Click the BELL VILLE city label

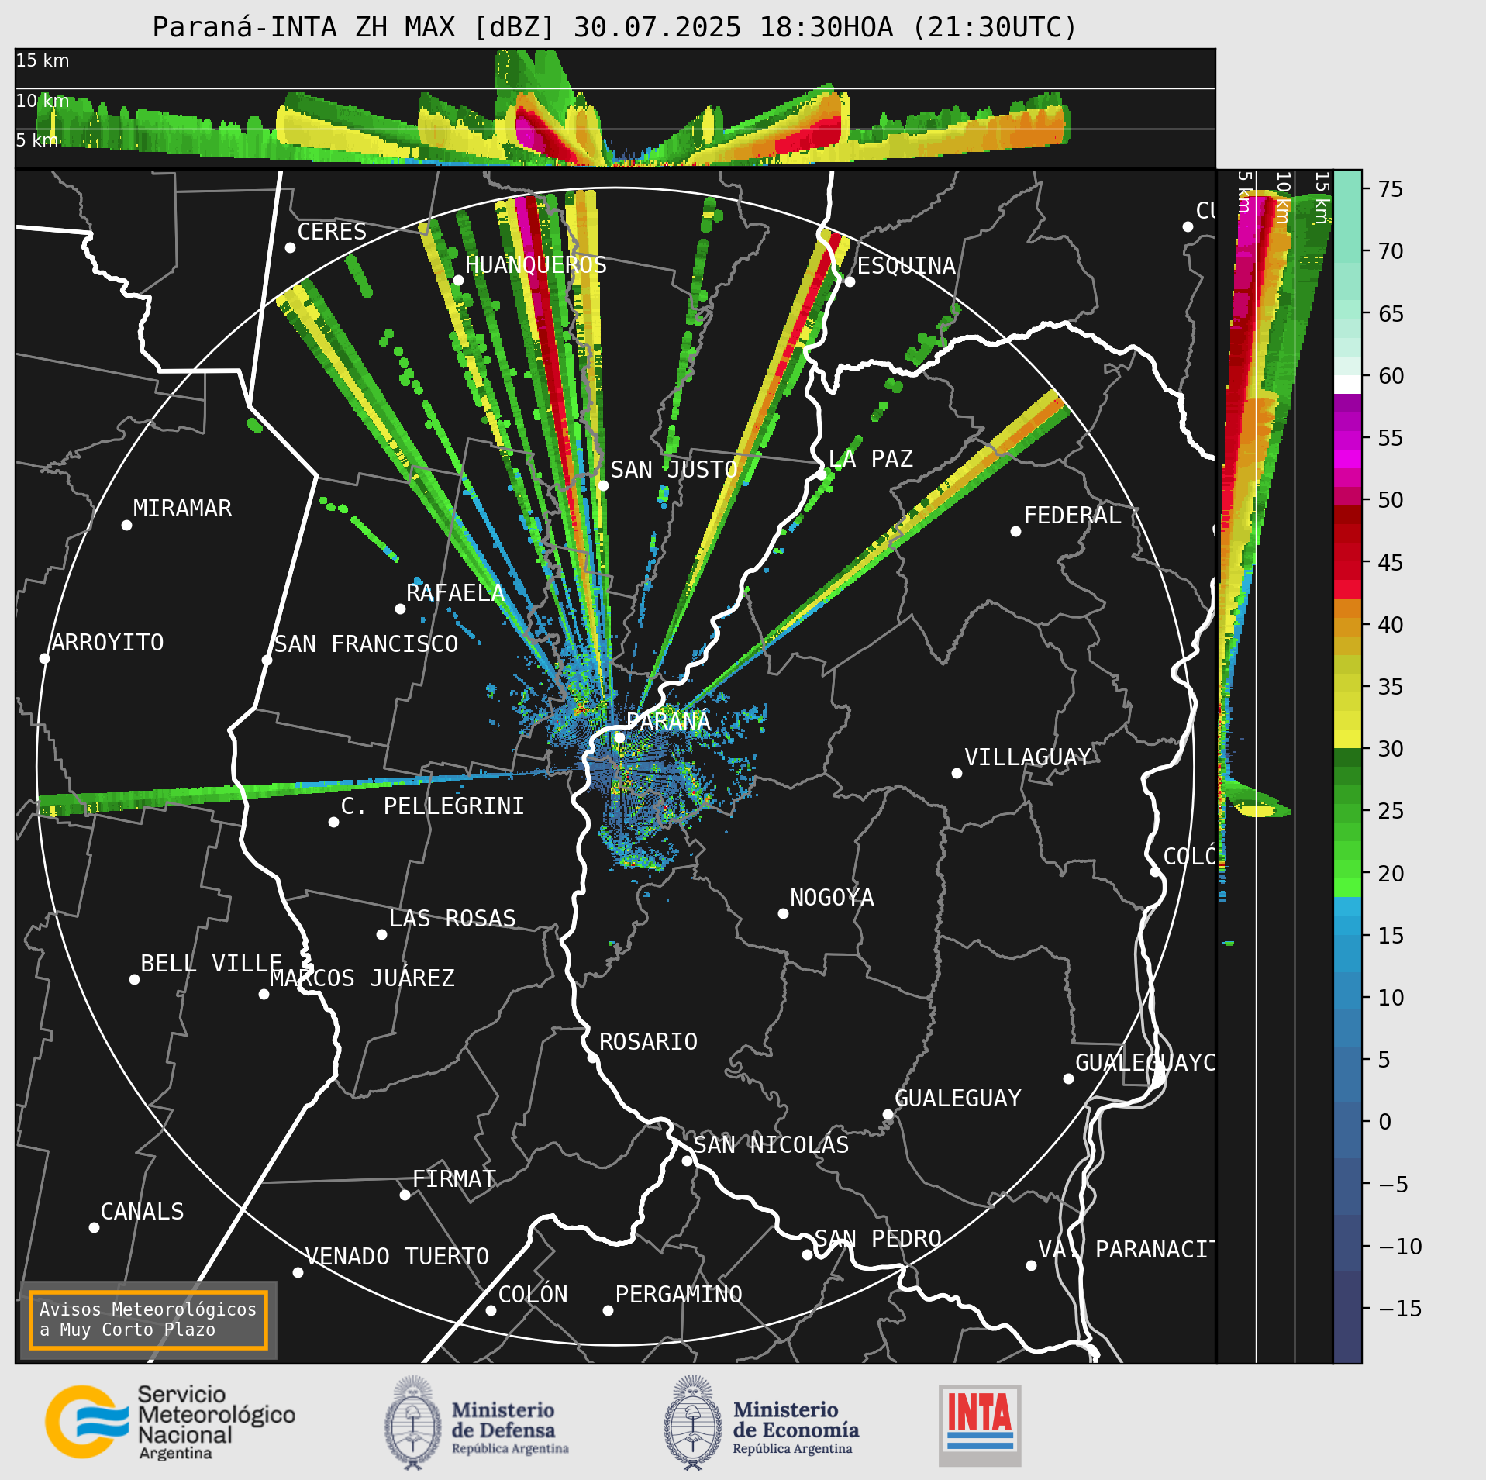point(211,964)
